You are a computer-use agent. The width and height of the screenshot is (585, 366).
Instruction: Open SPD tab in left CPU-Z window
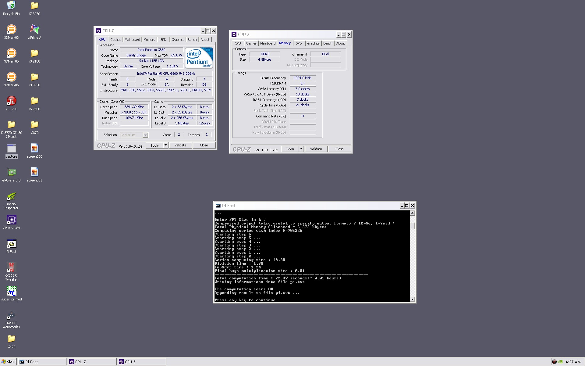click(163, 40)
